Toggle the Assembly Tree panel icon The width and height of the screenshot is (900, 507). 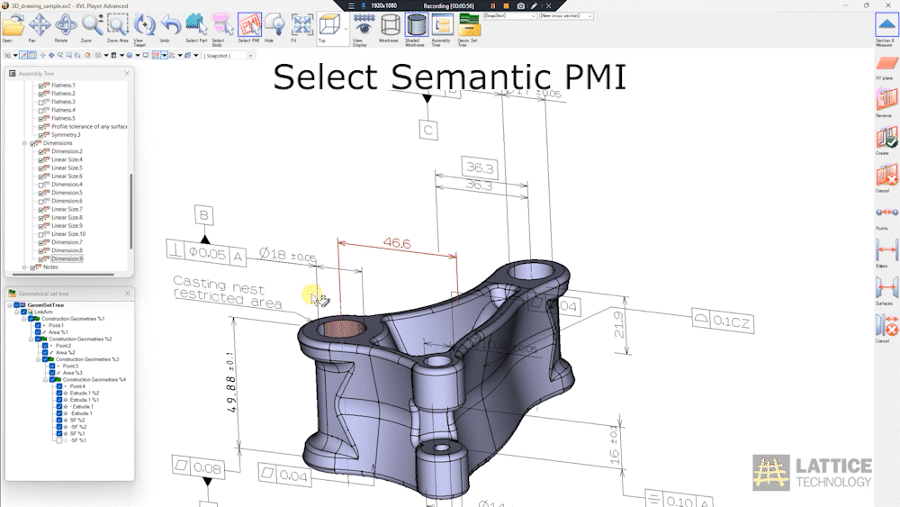point(442,26)
